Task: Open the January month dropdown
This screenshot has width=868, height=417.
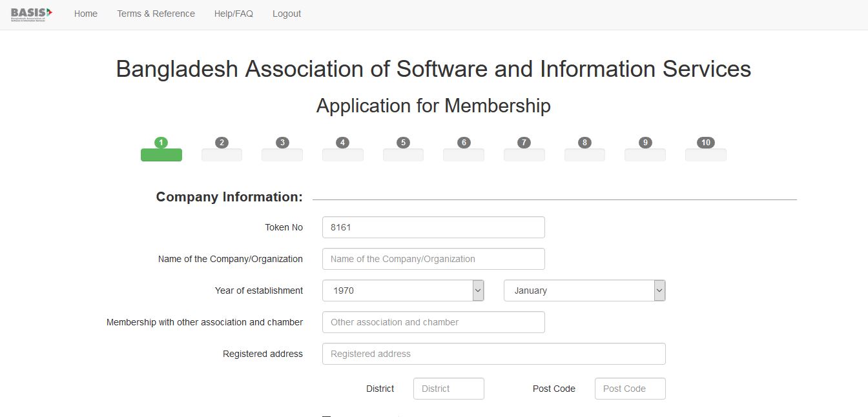Action: [584, 290]
